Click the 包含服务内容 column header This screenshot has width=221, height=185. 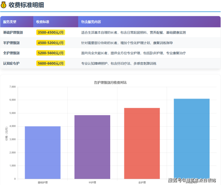point(91,22)
